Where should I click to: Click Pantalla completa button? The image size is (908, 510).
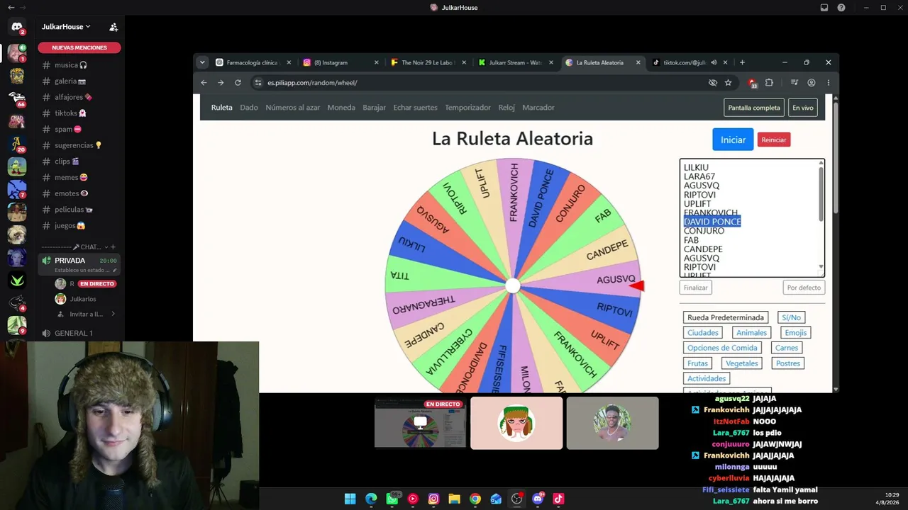(754, 108)
